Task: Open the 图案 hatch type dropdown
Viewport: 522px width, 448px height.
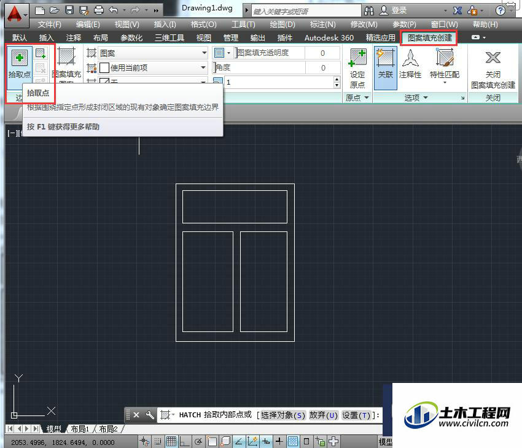Action: pos(152,53)
